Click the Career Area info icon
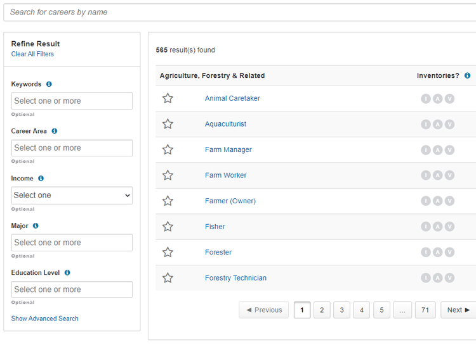Screen dimensions: 476x347 click(x=55, y=131)
